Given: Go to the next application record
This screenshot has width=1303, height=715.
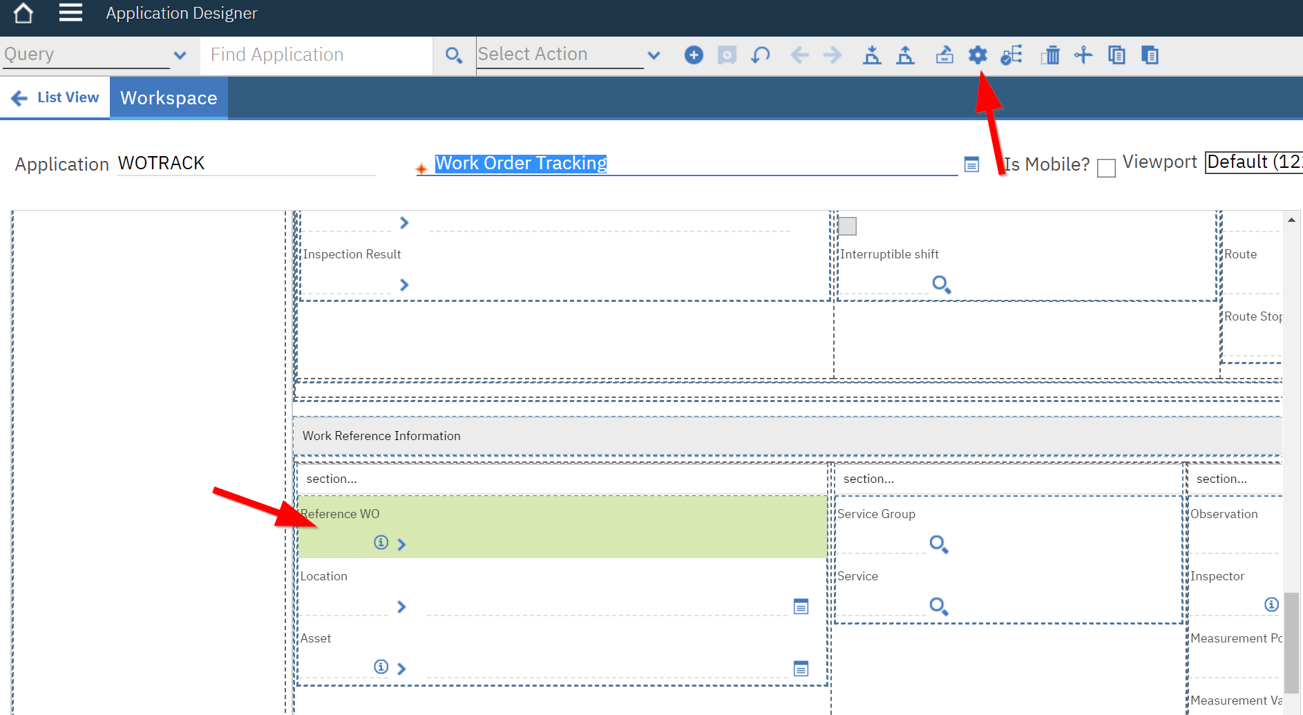Looking at the screenshot, I should [833, 55].
